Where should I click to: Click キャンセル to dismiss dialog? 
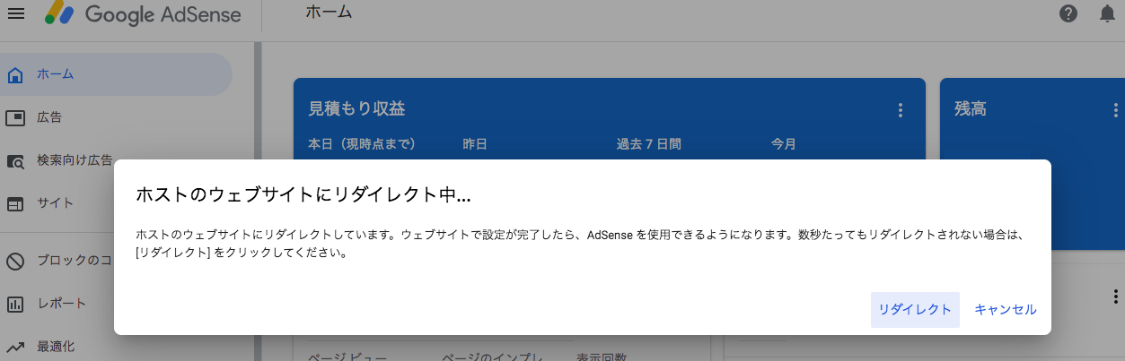click(x=1006, y=309)
